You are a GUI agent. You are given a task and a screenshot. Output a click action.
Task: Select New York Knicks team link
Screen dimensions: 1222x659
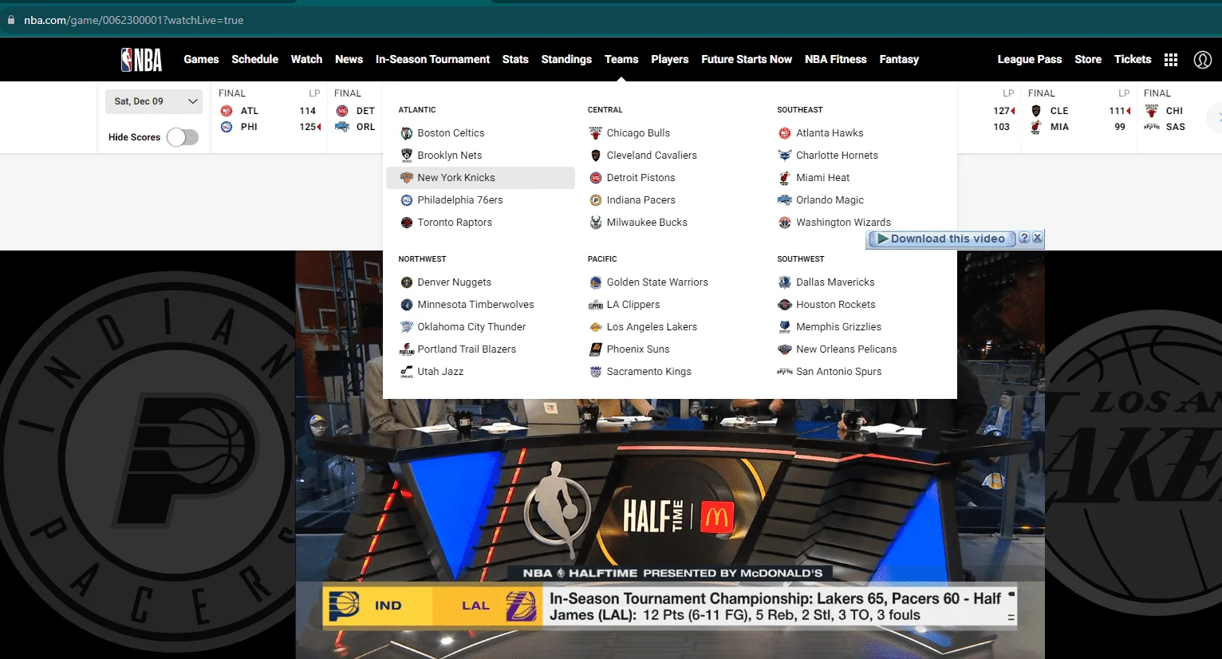click(480, 178)
